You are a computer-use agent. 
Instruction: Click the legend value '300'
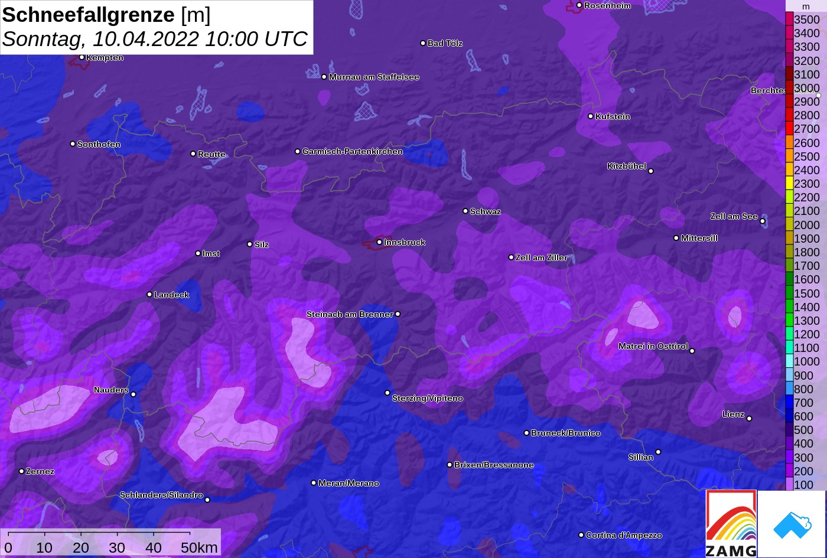click(x=803, y=458)
